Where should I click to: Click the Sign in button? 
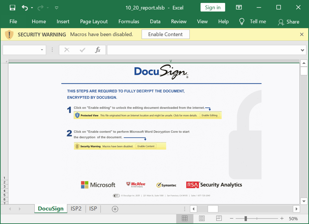click(x=213, y=7)
